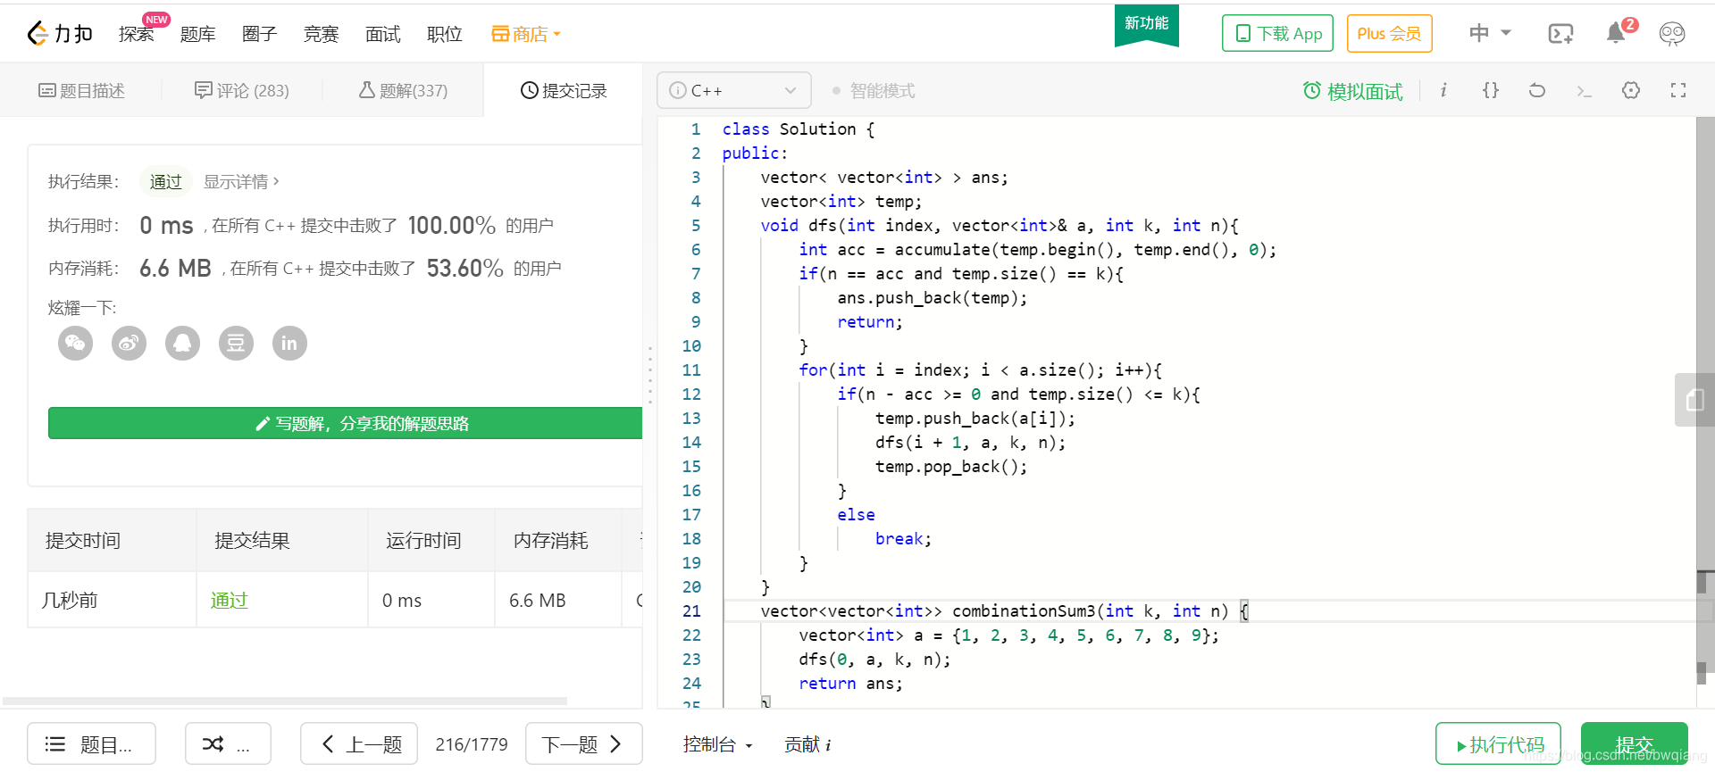The width and height of the screenshot is (1715, 772).
Task: Click 提交 submit button
Action: click(1634, 744)
